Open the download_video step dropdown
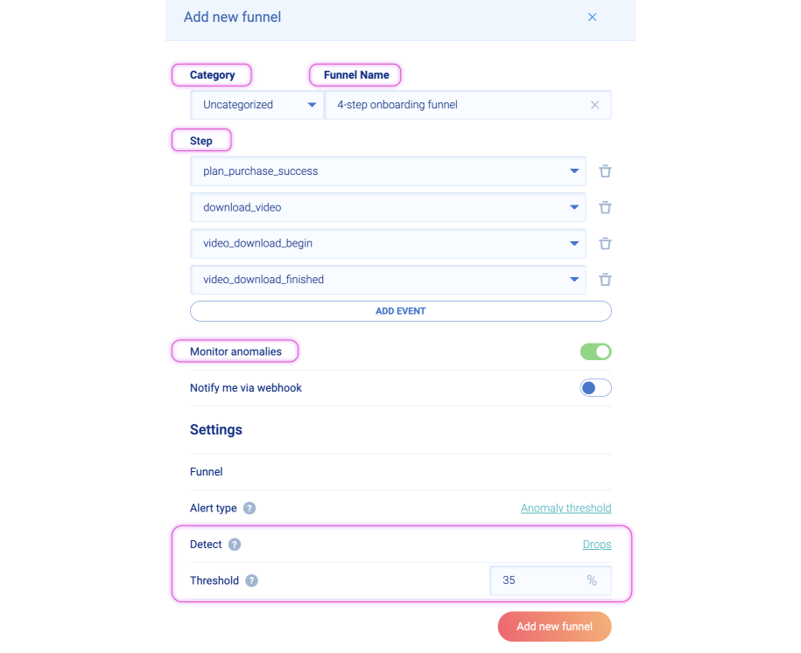 388,208
